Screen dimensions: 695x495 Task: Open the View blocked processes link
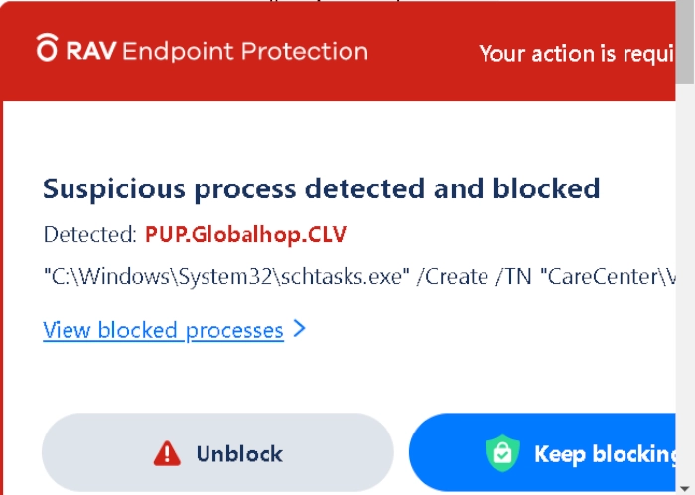coord(163,330)
